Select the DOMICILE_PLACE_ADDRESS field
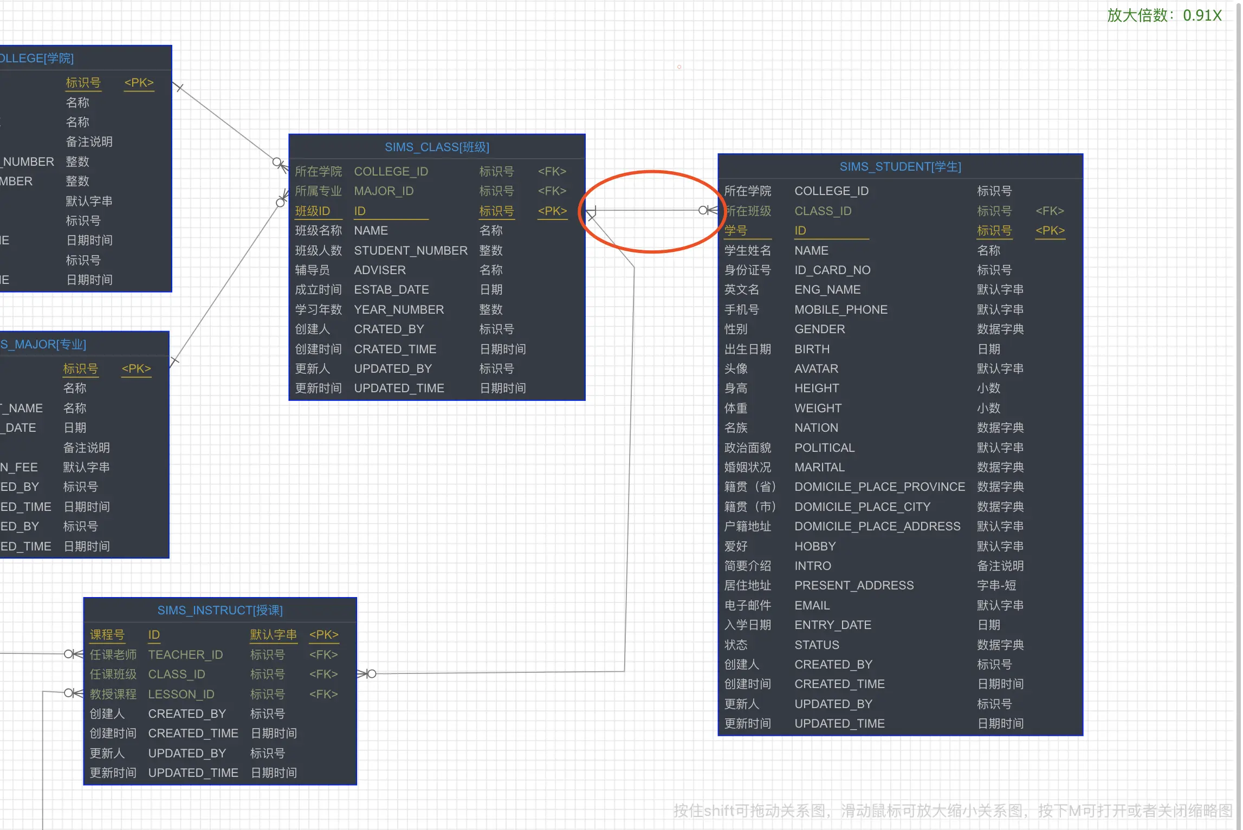The image size is (1243, 830). coord(877,526)
